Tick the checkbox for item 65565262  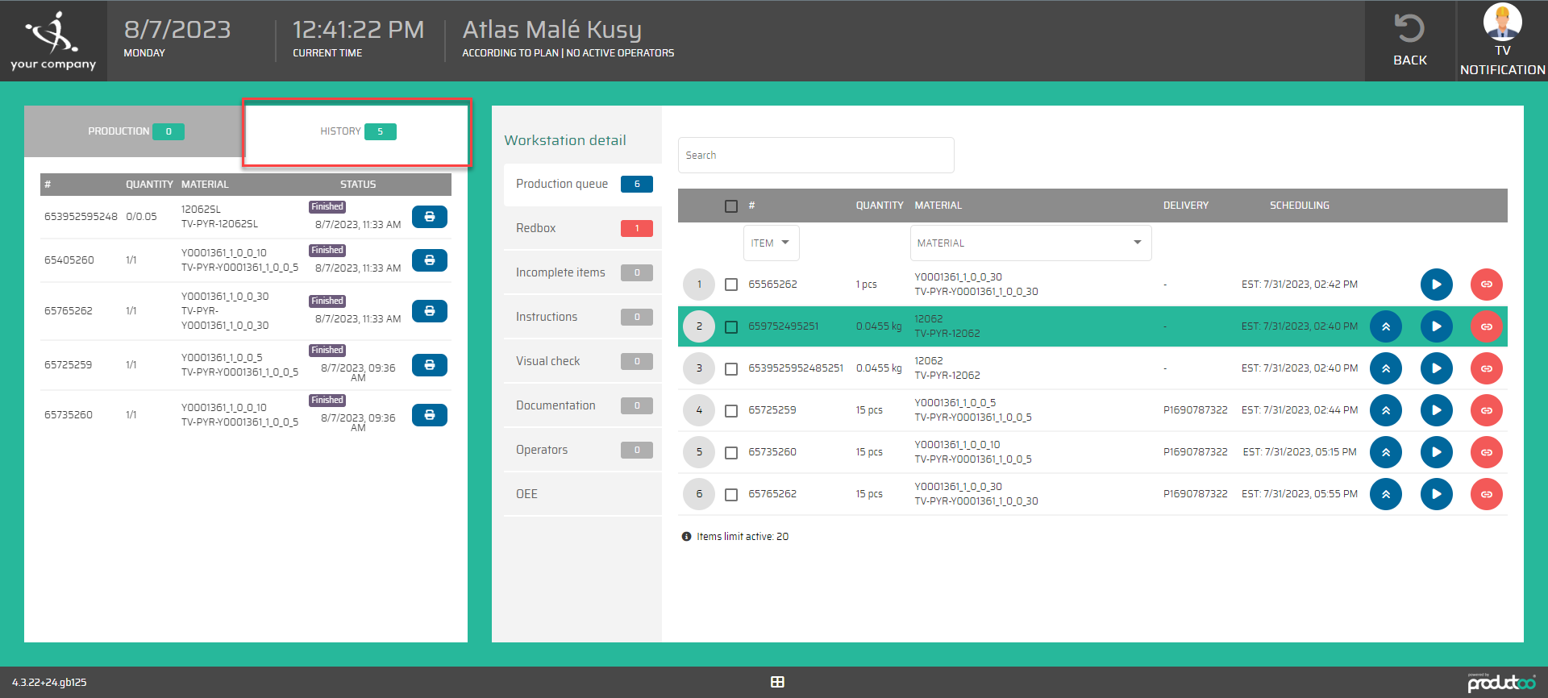click(x=731, y=285)
